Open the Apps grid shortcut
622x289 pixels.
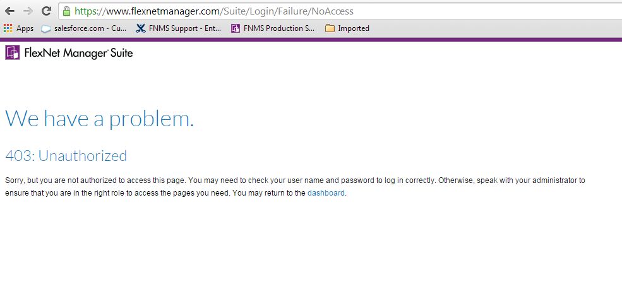pos(19,28)
